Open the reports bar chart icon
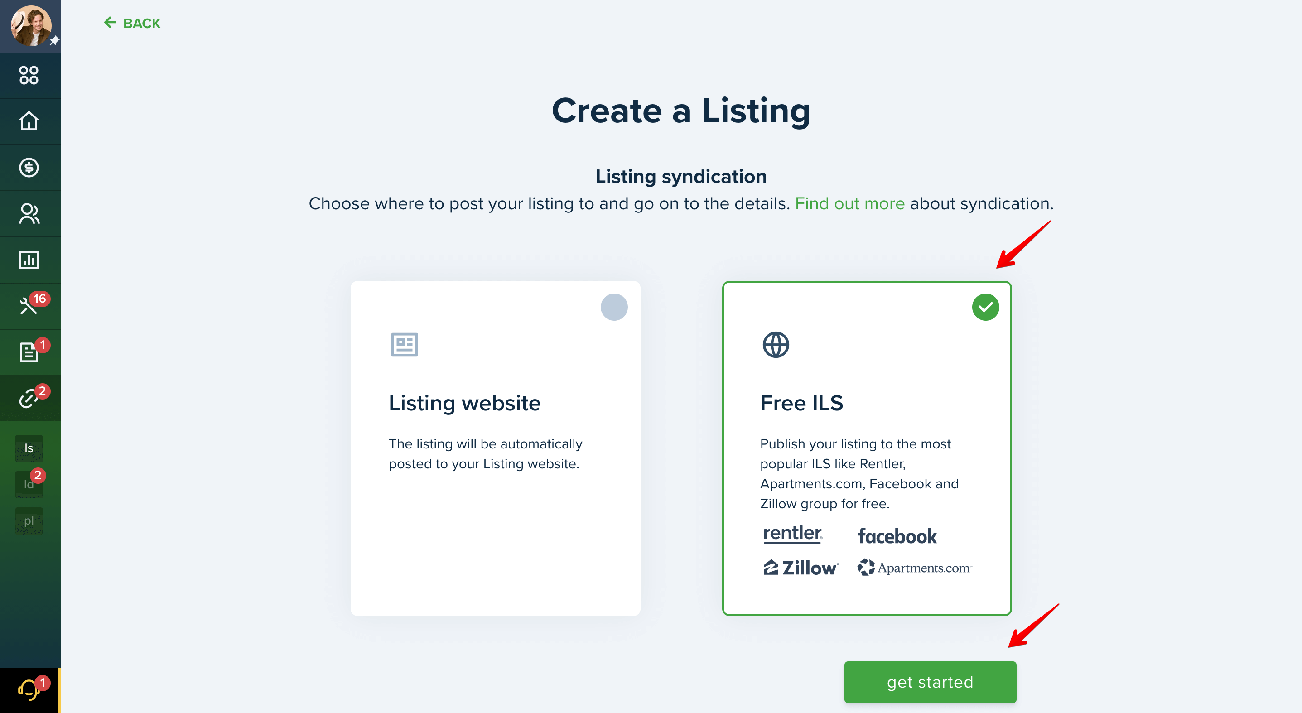The height and width of the screenshot is (713, 1302). (x=29, y=260)
